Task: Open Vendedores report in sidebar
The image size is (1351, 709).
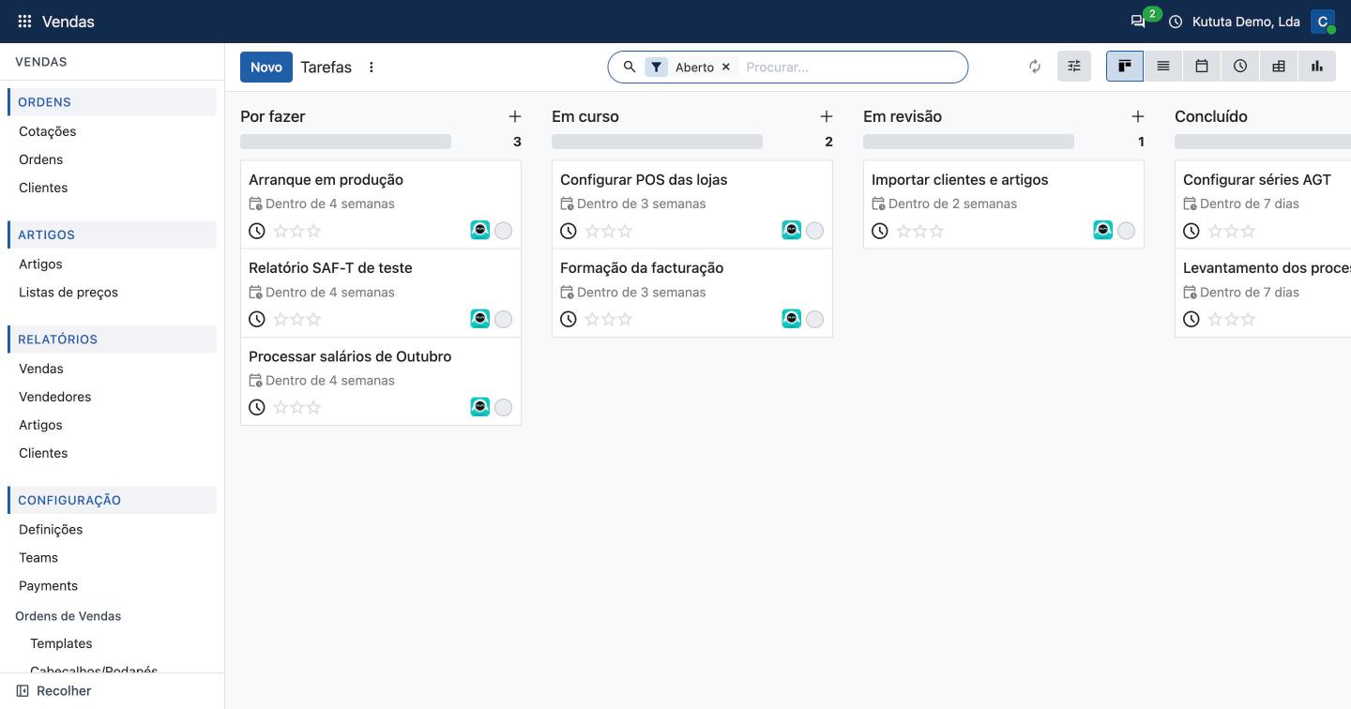Action: 55,397
